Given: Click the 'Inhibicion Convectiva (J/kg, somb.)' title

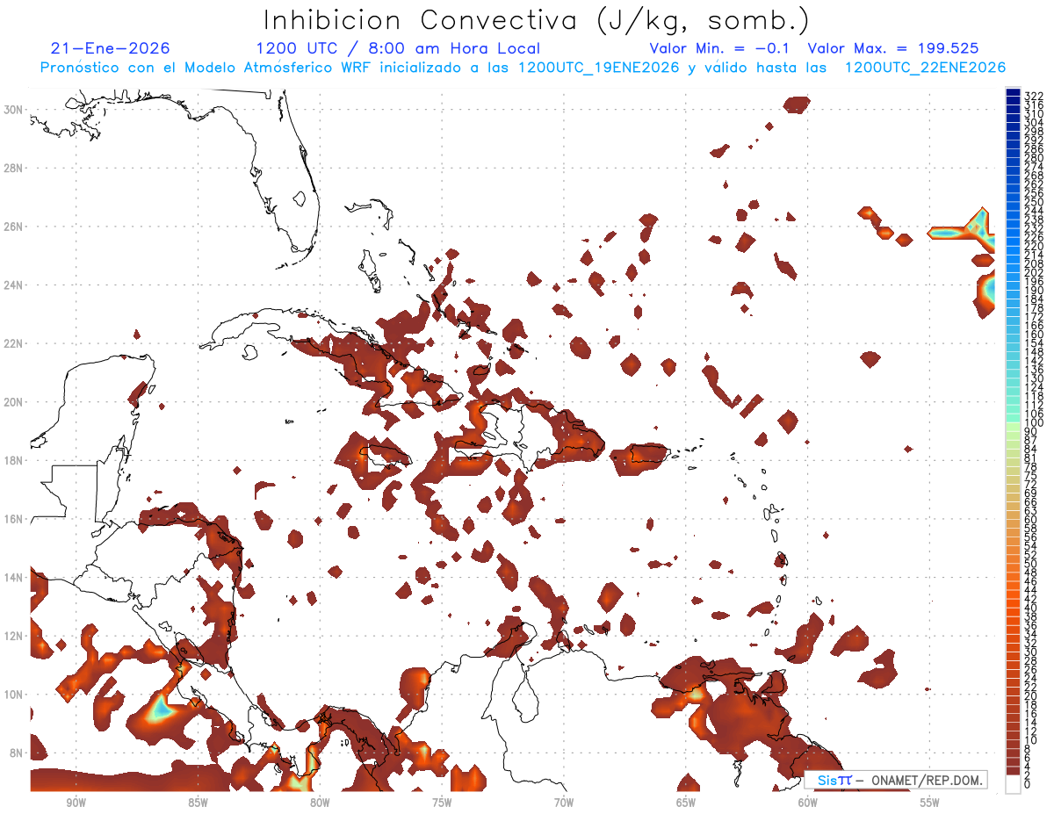Looking at the screenshot, I should (537, 20).
